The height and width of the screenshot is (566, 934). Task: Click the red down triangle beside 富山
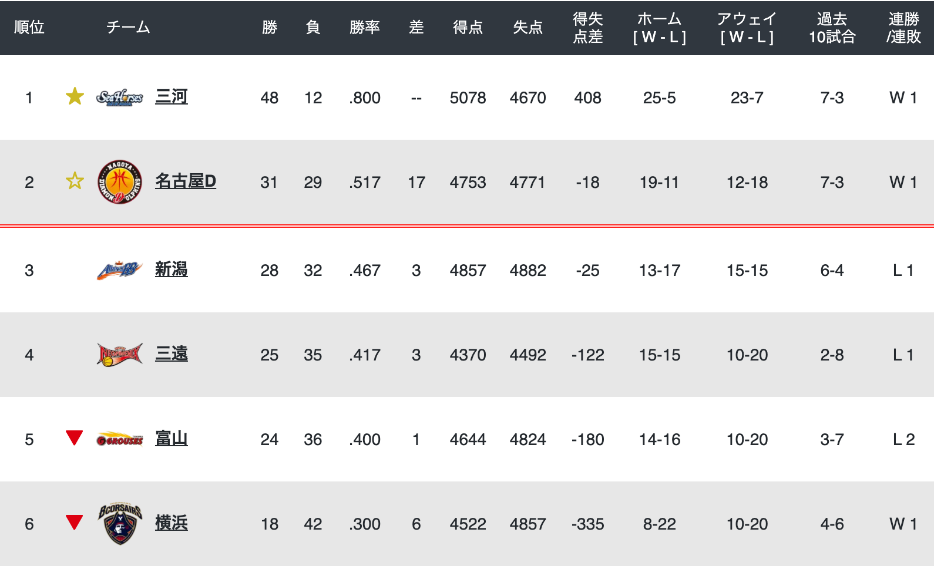tap(74, 438)
